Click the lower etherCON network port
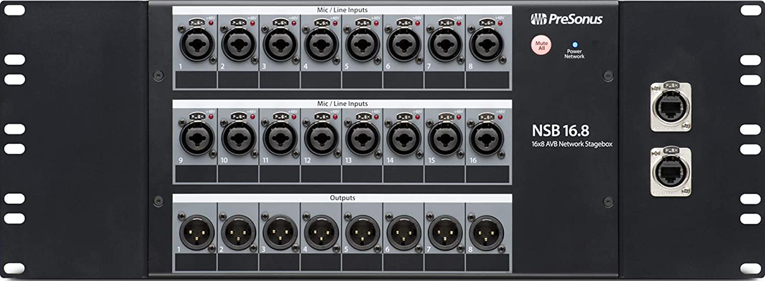This screenshot has height=281, width=765. click(x=671, y=172)
